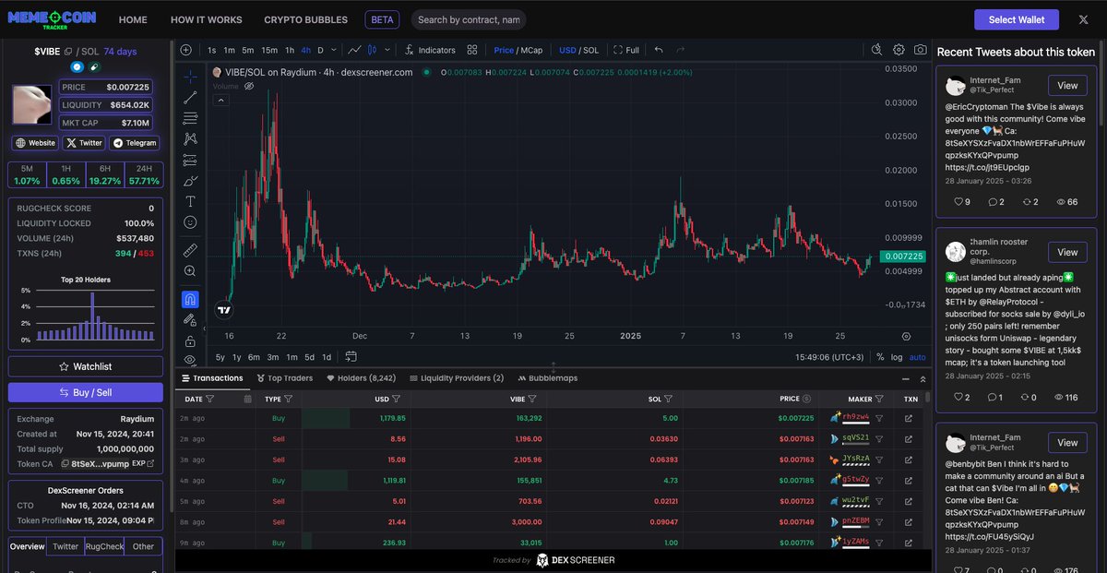Switch chart to line style
The height and width of the screenshot is (573, 1107).
(x=353, y=50)
